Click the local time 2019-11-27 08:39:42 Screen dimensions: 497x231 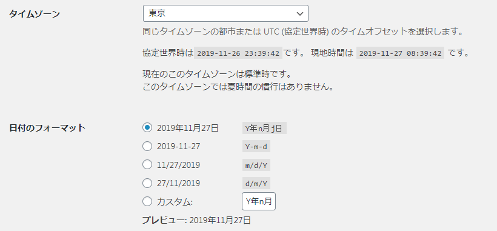(x=400, y=53)
